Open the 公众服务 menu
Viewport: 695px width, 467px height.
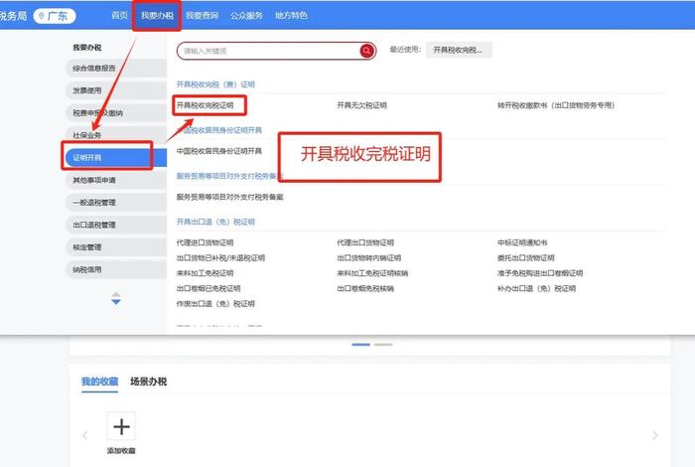tap(246, 15)
